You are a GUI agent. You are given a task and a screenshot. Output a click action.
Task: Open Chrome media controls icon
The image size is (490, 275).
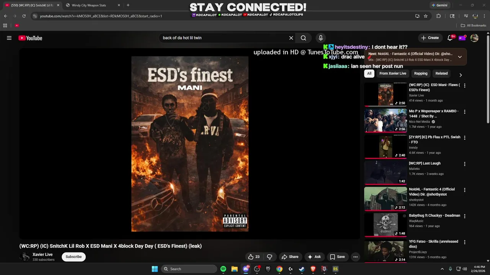[x=466, y=16]
